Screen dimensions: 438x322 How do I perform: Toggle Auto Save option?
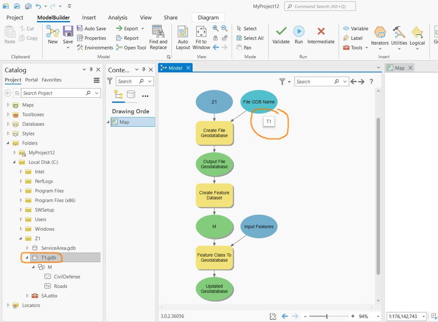pyautogui.click(x=91, y=28)
